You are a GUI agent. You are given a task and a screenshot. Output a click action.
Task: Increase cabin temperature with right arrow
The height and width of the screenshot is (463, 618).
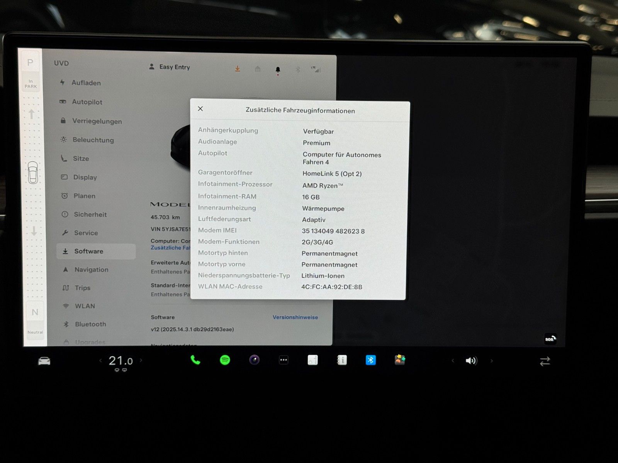coord(141,360)
